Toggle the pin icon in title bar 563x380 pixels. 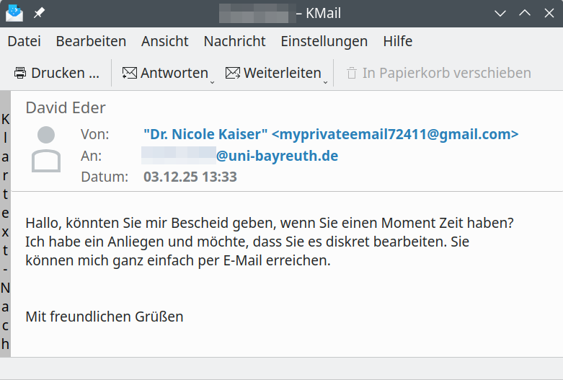click(x=39, y=13)
